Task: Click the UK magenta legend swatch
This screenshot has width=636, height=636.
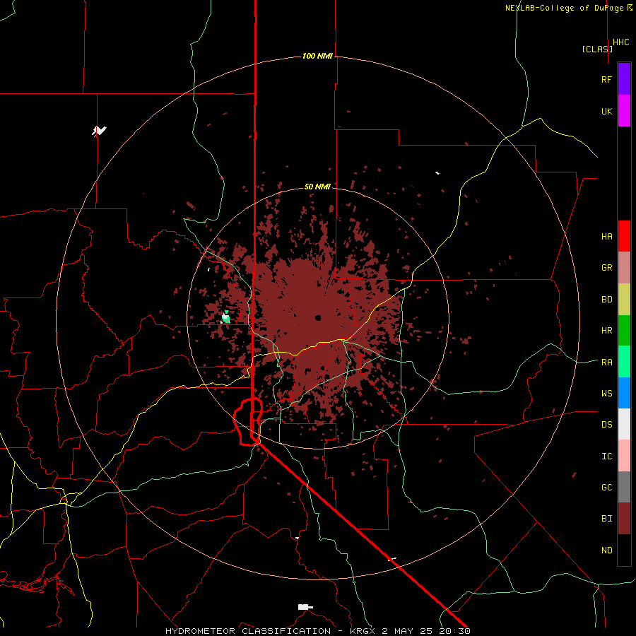Action: click(x=624, y=111)
